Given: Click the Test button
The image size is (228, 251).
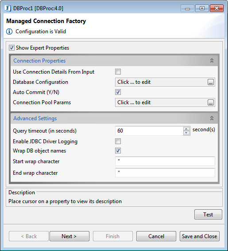Looking at the screenshot, I should point(208,214).
